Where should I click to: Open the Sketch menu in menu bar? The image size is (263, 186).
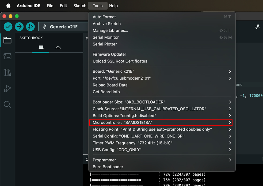pos(80,6)
